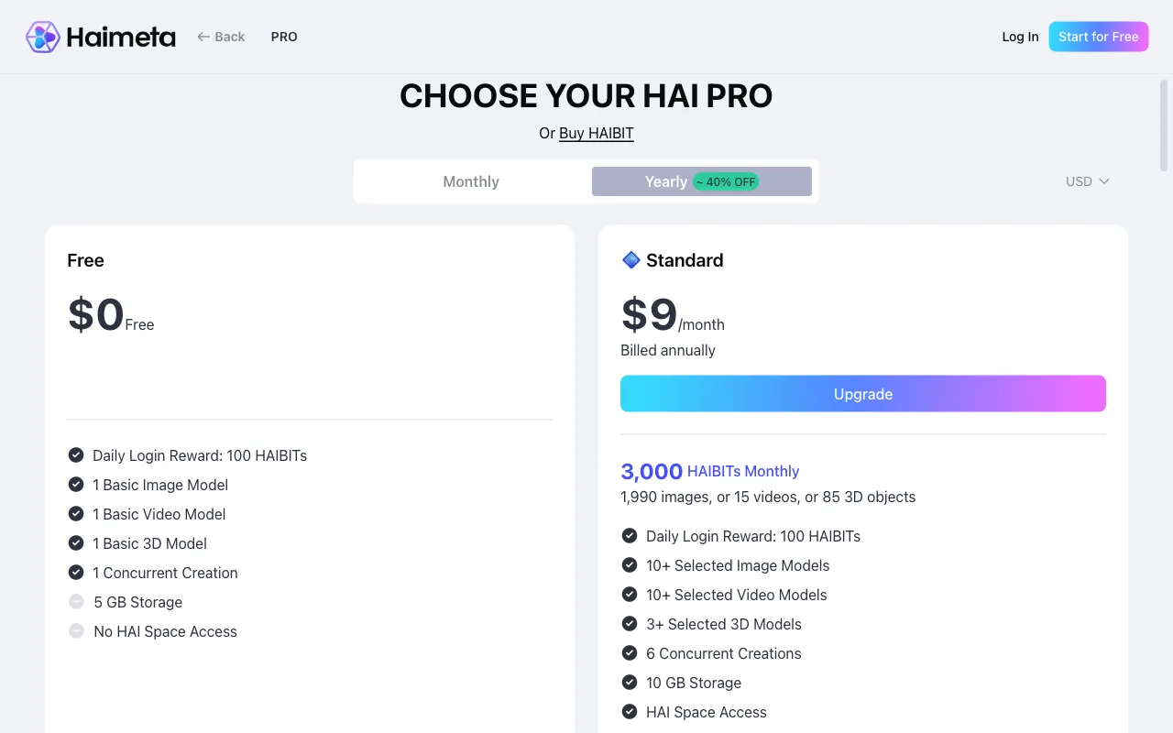Image resolution: width=1173 pixels, height=733 pixels.
Task: Click the blue diamond Standard plan icon
Action: (631, 260)
